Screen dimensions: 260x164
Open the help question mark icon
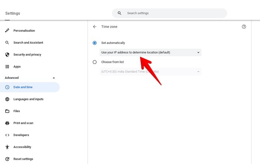(244, 27)
